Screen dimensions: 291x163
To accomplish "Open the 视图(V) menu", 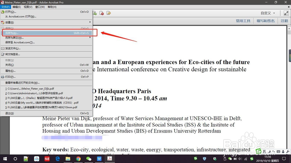I will click(28, 7).
